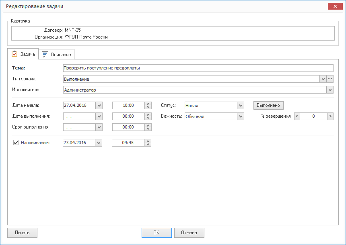Image resolution: width=346 pixels, height=245 pixels.
Task: Decrease % завершения with left arrow
Action: 297,116
